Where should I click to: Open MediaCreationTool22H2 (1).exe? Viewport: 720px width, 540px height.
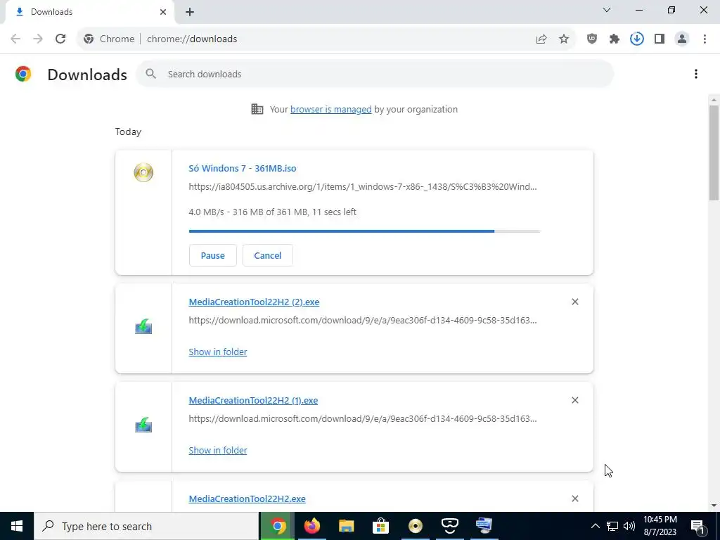[253, 400]
